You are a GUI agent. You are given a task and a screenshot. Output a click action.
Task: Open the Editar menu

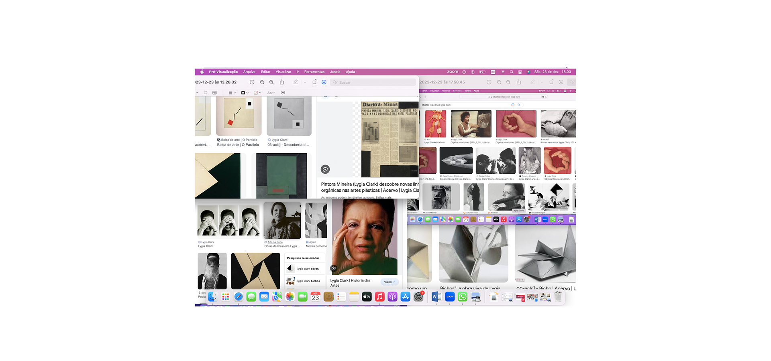(265, 72)
